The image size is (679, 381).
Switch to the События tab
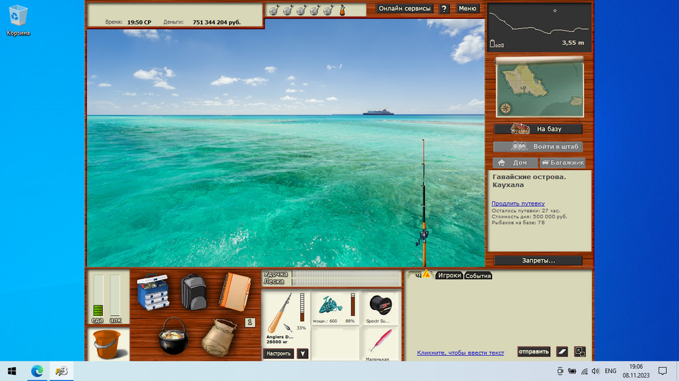(x=478, y=275)
